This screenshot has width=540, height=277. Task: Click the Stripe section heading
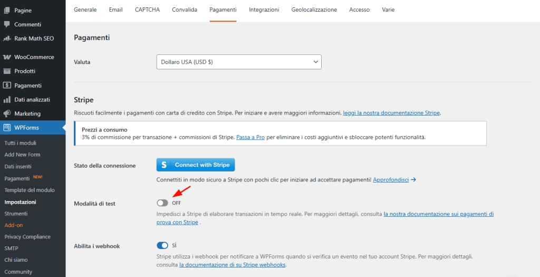click(x=84, y=100)
